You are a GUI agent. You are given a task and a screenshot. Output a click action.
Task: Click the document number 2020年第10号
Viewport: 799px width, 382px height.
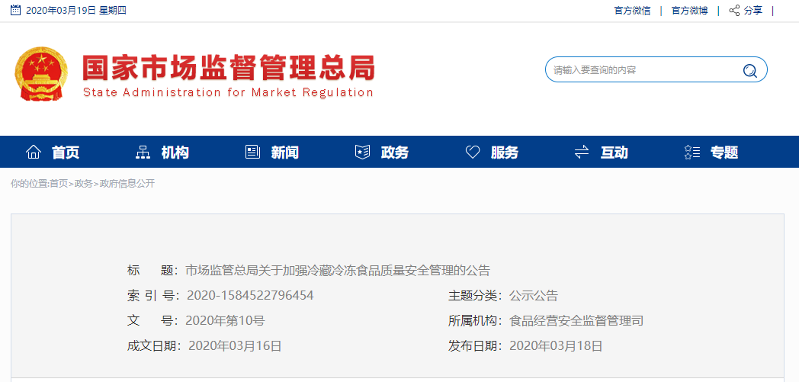[x=225, y=321]
